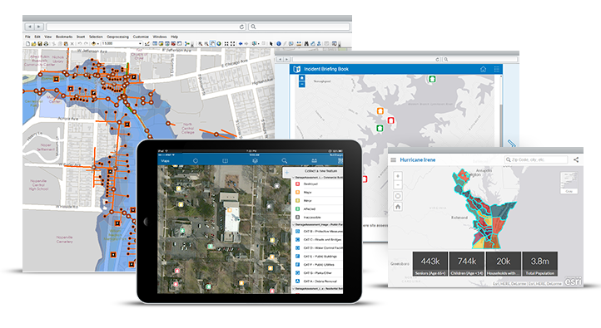Viewport: 601px width, 328px height.
Task: Open the Geoprocessing menu
Action: coord(117,37)
